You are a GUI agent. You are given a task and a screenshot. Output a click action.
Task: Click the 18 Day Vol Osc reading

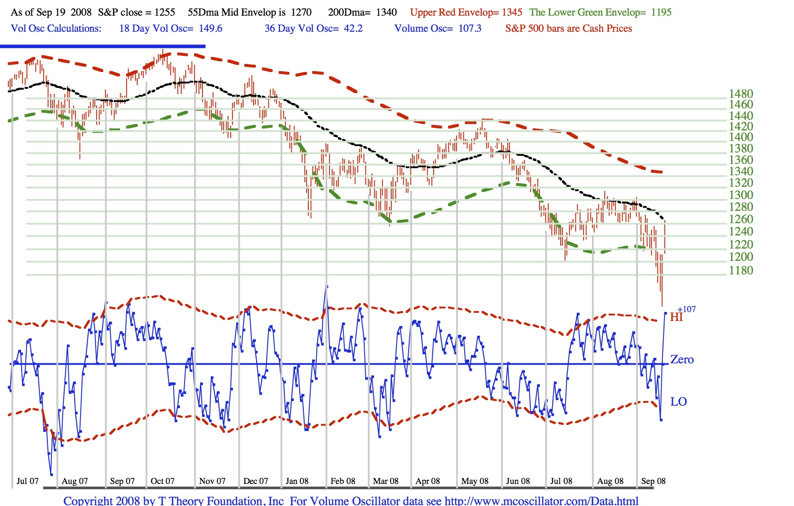171,28
